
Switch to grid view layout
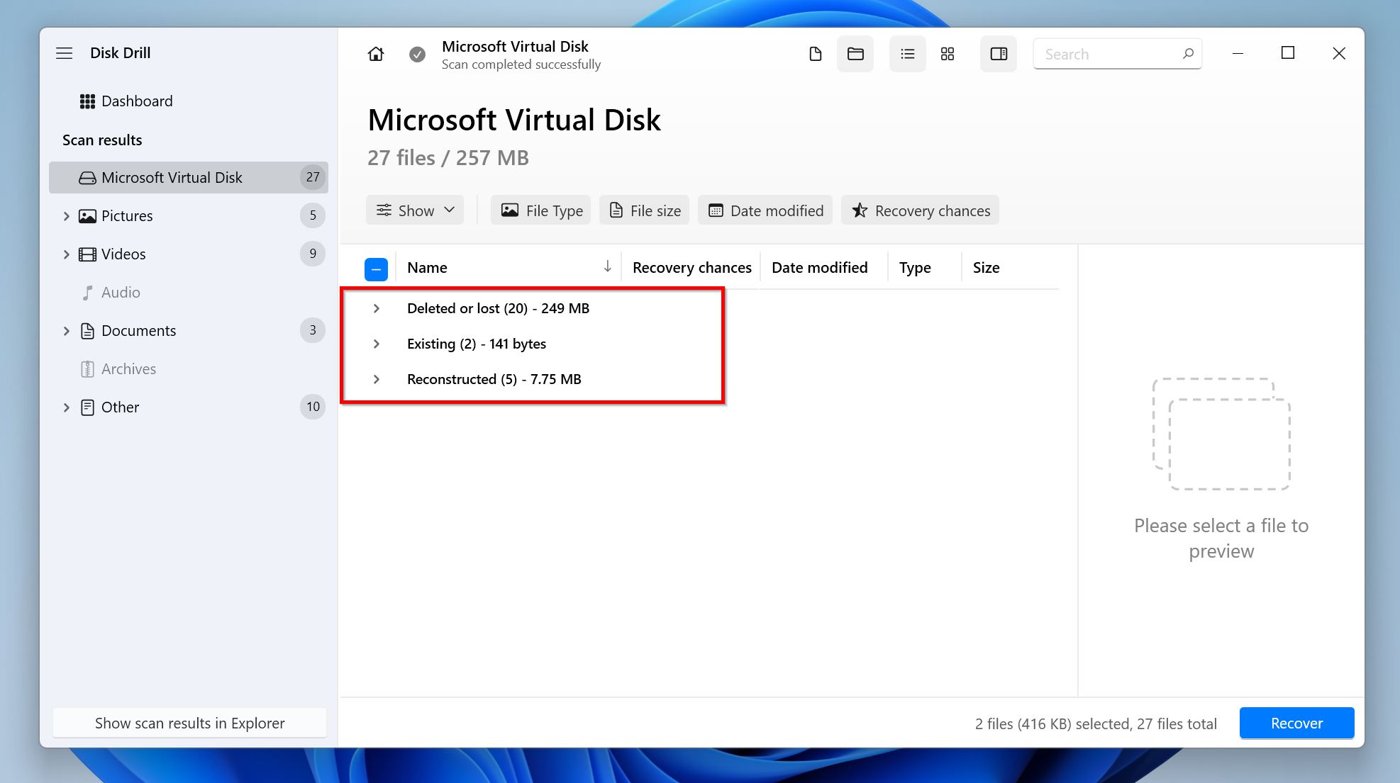pos(948,53)
